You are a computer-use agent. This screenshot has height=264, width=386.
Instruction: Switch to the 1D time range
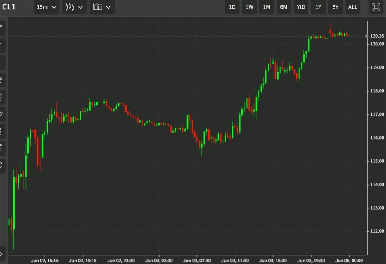click(232, 7)
